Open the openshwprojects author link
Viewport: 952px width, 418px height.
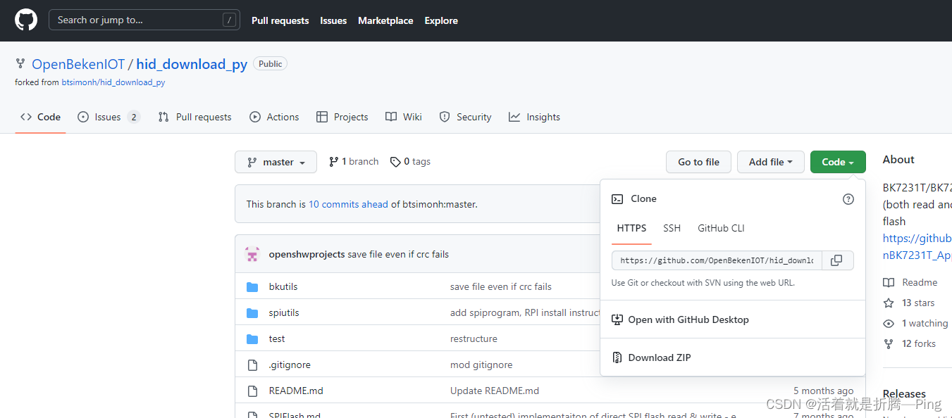307,254
